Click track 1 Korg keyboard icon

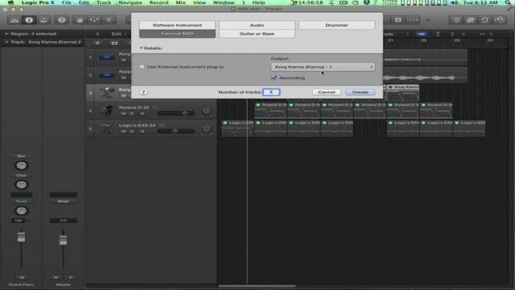(x=107, y=57)
